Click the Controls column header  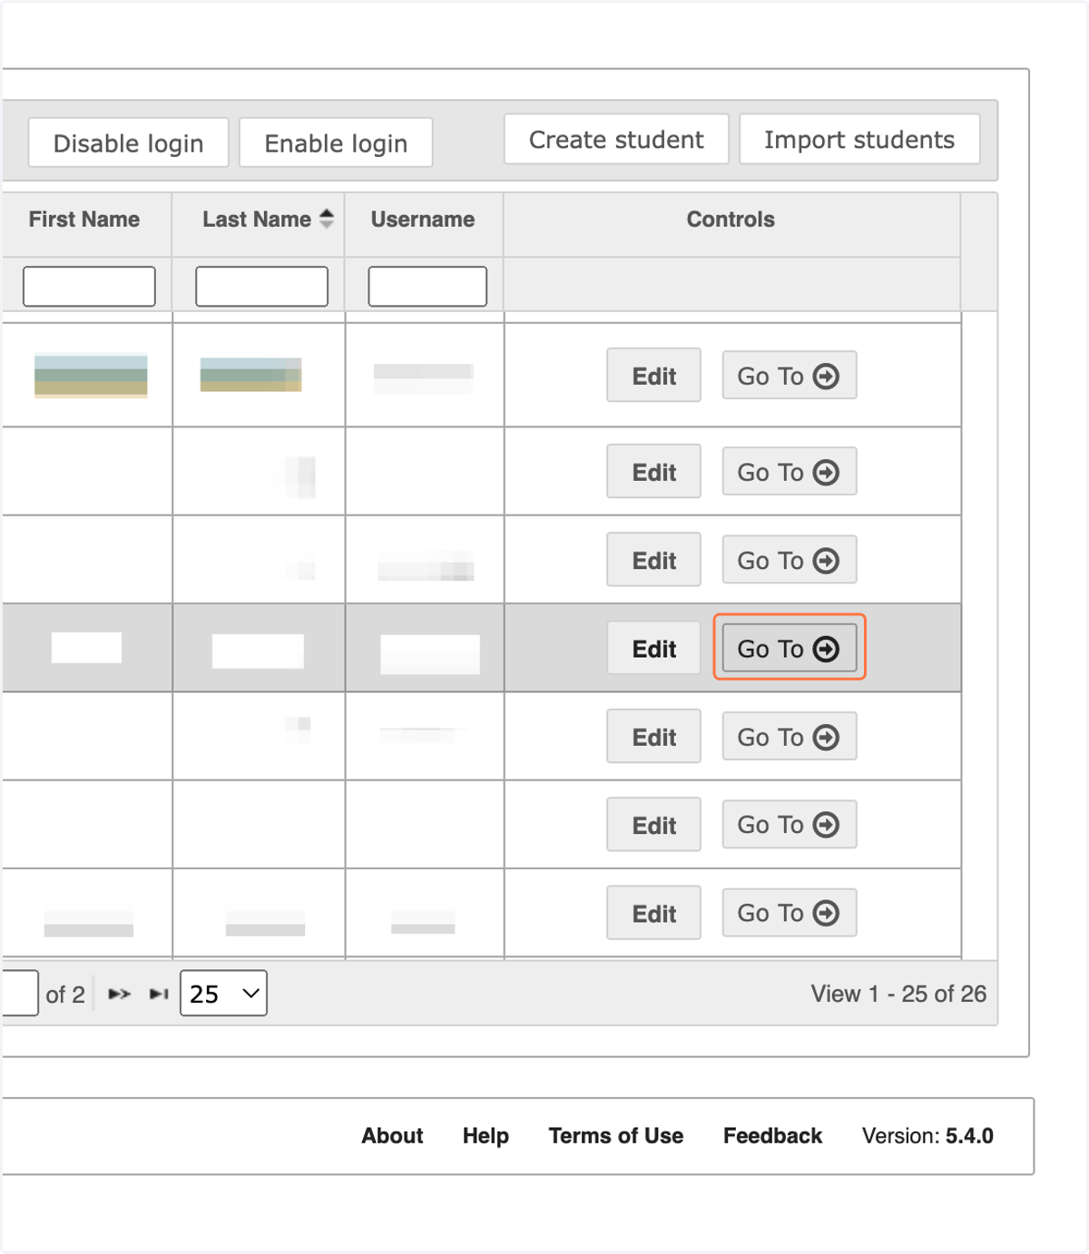[x=731, y=219]
